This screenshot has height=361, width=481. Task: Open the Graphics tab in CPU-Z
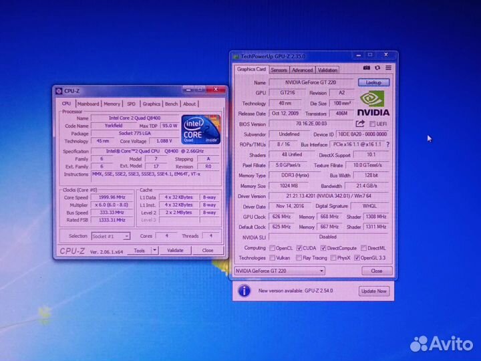pos(152,104)
